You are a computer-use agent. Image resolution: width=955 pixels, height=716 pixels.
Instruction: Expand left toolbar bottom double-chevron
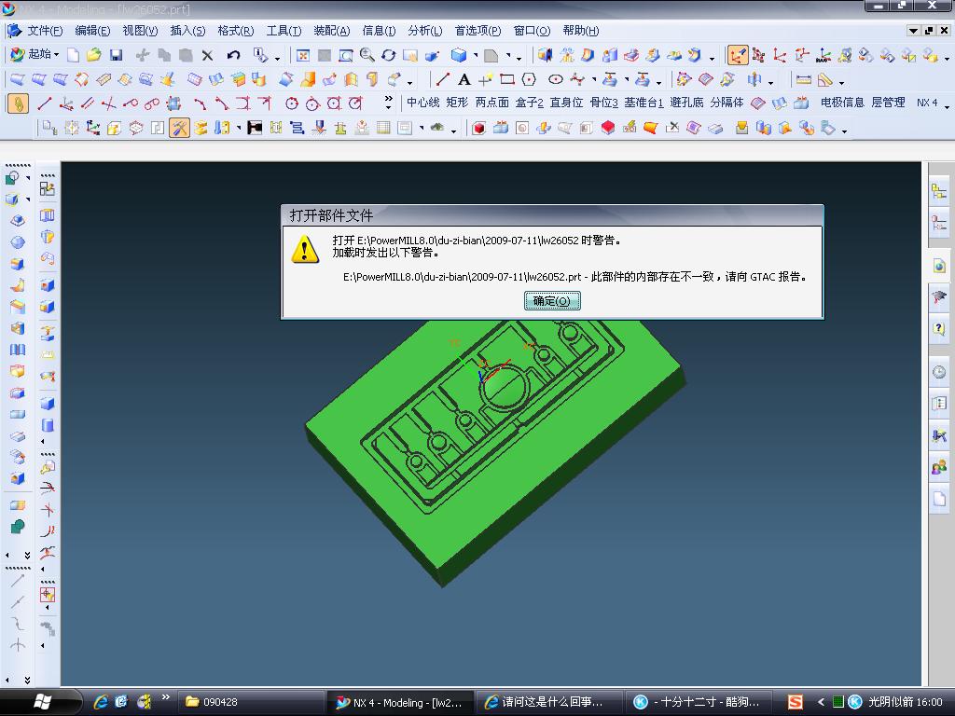click(x=27, y=680)
